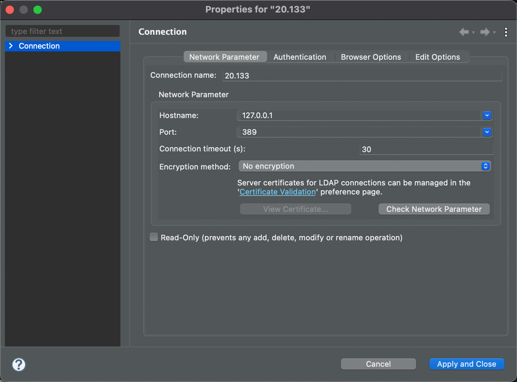This screenshot has width=517, height=382.
Task: Click the View Certificate button
Action: click(296, 209)
